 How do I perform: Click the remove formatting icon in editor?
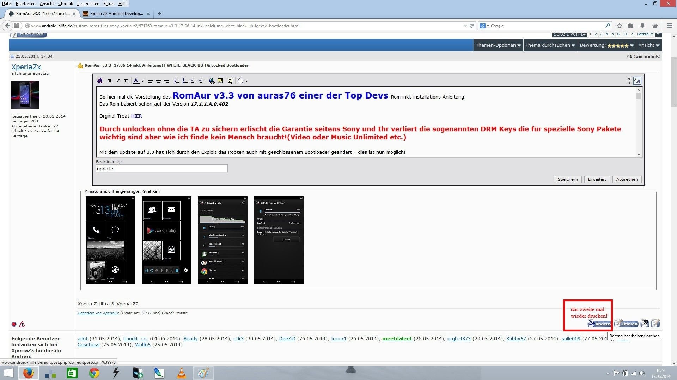(x=100, y=81)
